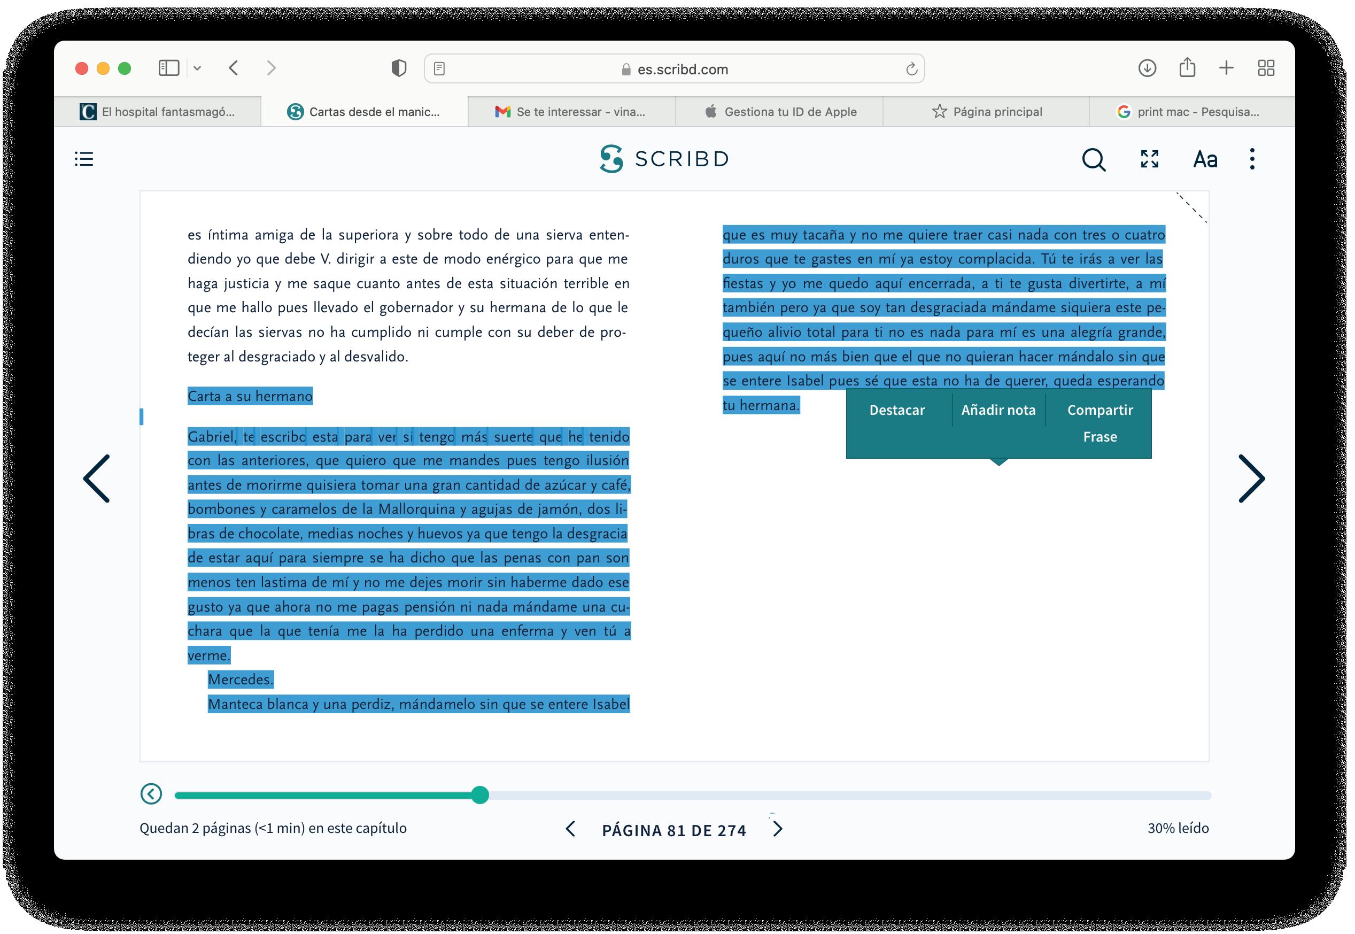Click the highlighted tu hermana. closing text
The height and width of the screenshot is (934, 1355).
(761, 405)
